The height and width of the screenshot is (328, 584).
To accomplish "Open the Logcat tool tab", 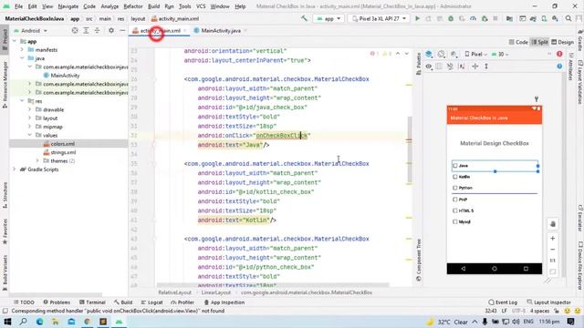I will click(152, 302).
